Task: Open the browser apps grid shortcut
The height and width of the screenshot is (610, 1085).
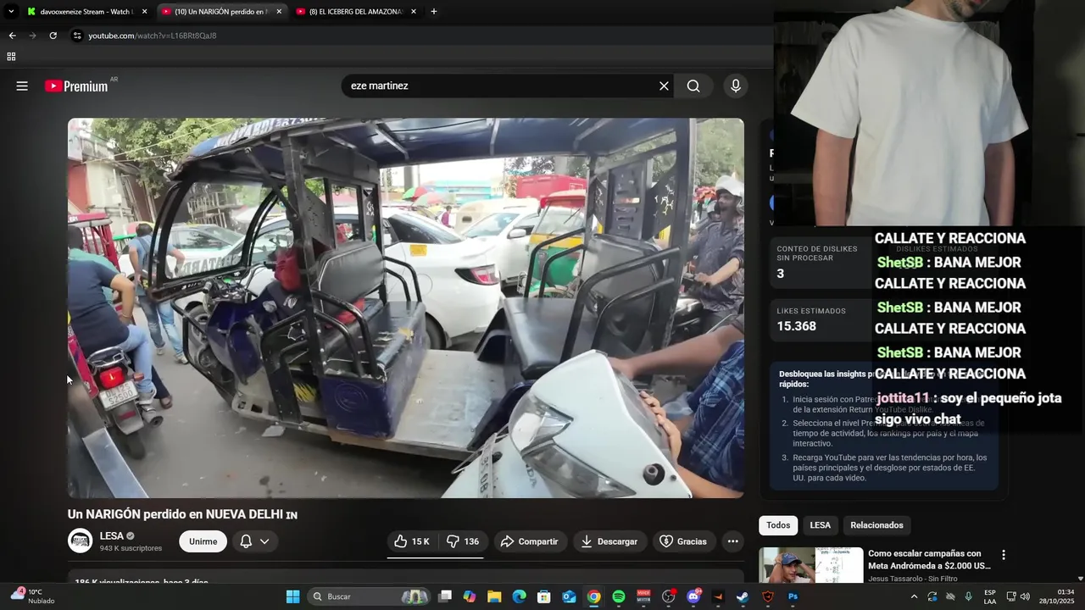Action: pos(11,57)
